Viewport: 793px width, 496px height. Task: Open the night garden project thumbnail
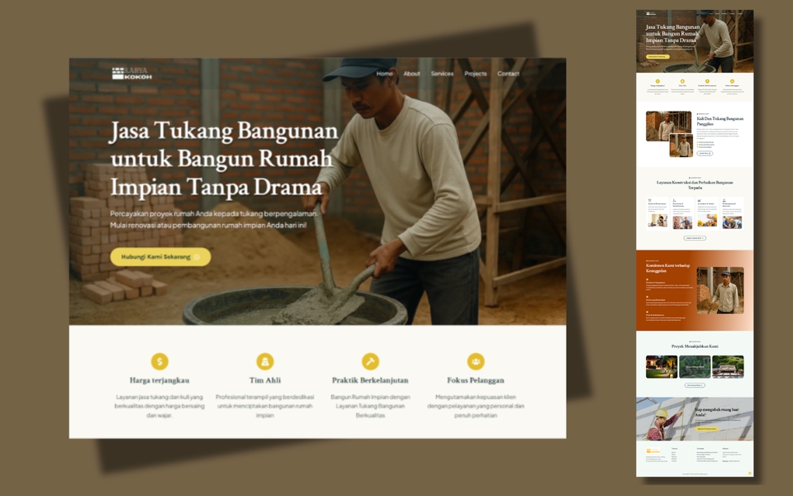click(662, 367)
